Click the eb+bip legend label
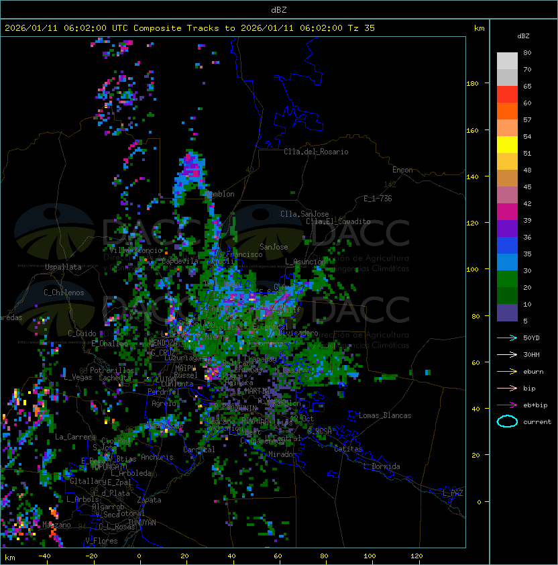 (x=535, y=405)
